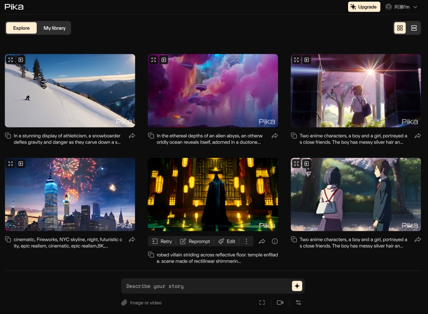Image resolution: width=428 pixels, height=314 pixels.
Task: Share the snowboarder video
Action: [x=132, y=136]
